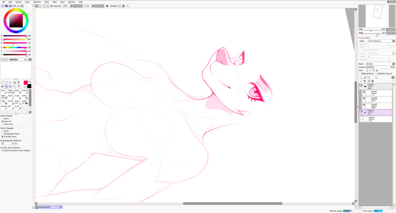Select the Binary Pen tool
This screenshot has height=213, width=396.
18,102
